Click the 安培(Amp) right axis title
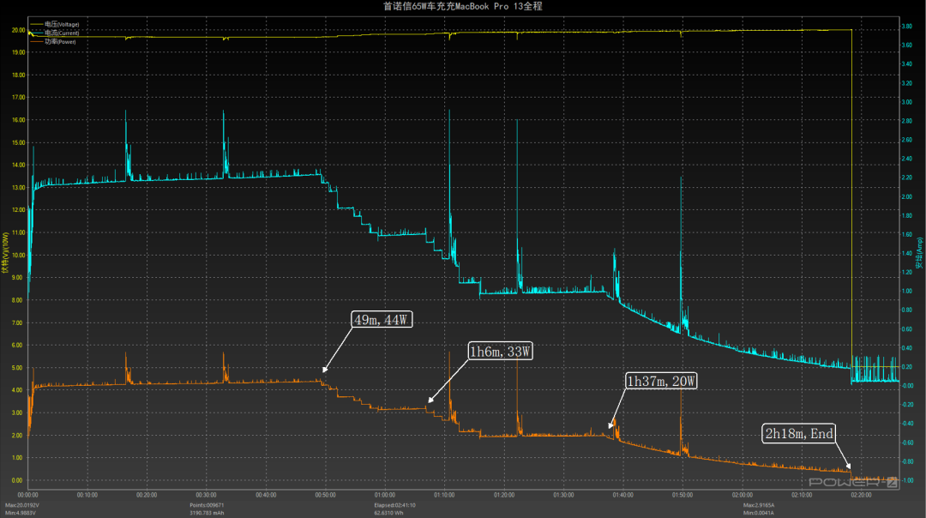The height and width of the screenshot is (518, 926). 919,253
